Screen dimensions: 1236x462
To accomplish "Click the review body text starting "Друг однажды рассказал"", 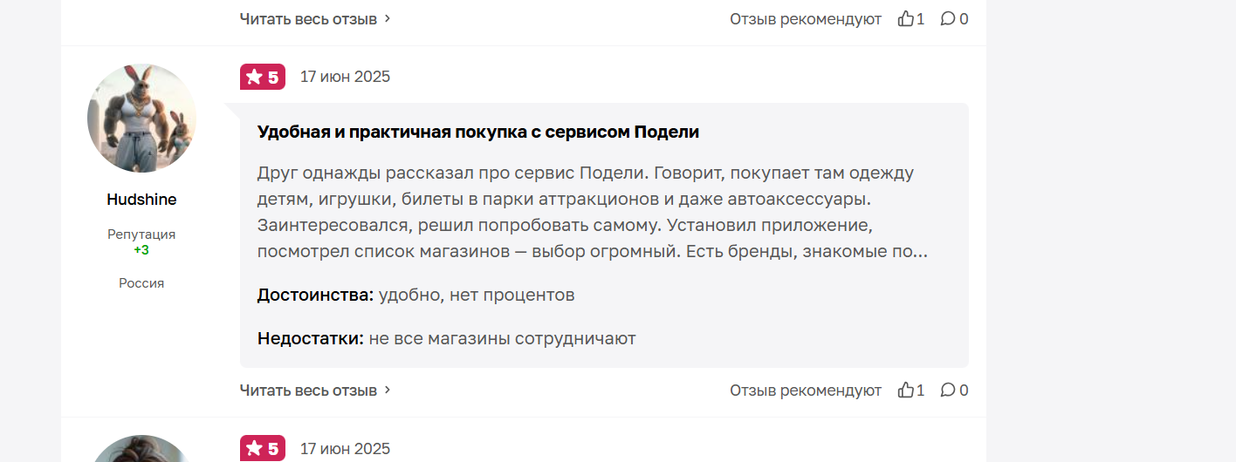I will [585, 212].
